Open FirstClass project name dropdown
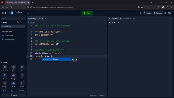Viewport: 174px width, 98px height. click(x=25, y=13)
